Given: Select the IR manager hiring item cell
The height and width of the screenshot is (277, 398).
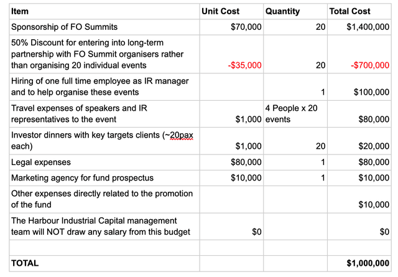Looking at the screenshot, I should click(99, 87).
